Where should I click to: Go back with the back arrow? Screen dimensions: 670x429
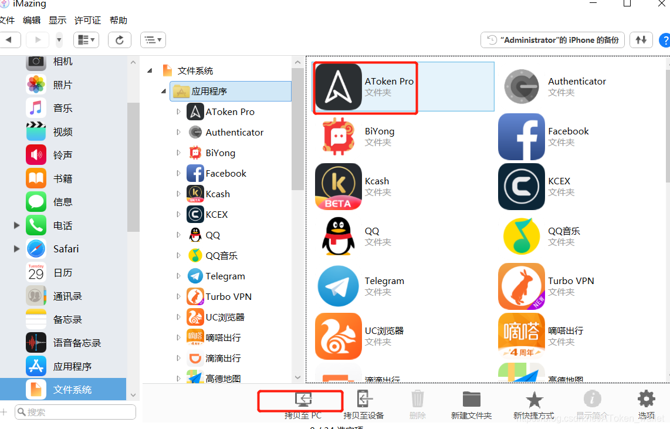9,40
